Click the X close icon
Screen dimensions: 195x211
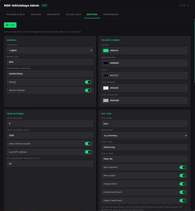pyautogui.click(x=188, y=5)
